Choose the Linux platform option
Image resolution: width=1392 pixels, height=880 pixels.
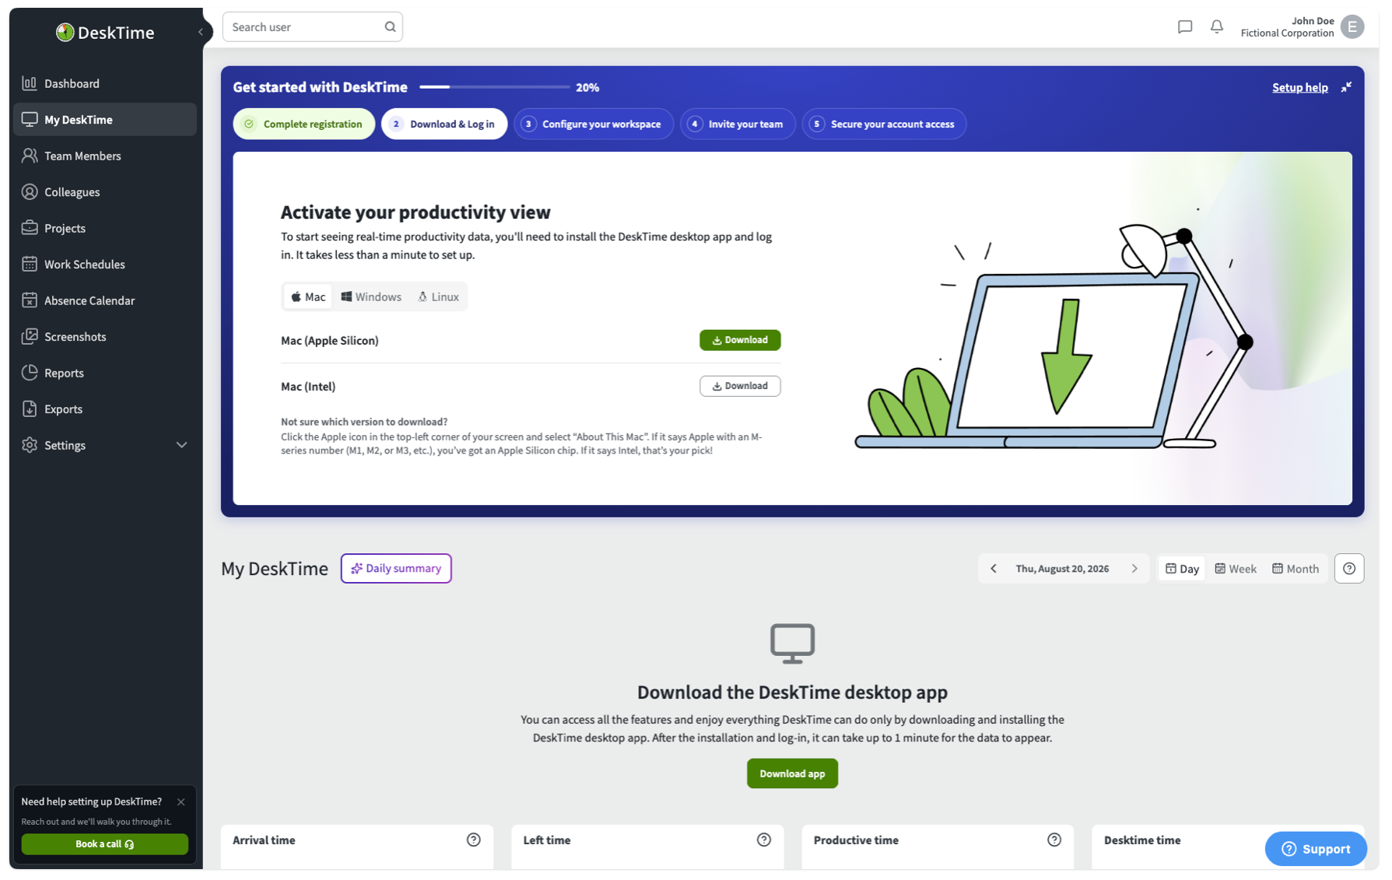(439, 296)
